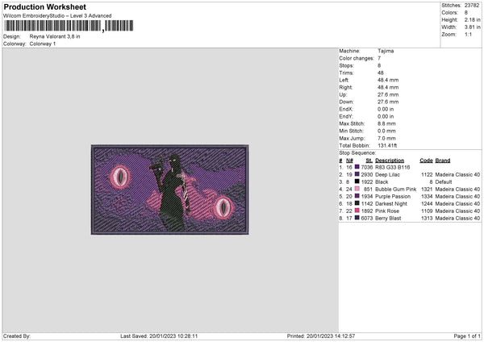Select the Total Bobbin value 131.41ft

[387, 145]
